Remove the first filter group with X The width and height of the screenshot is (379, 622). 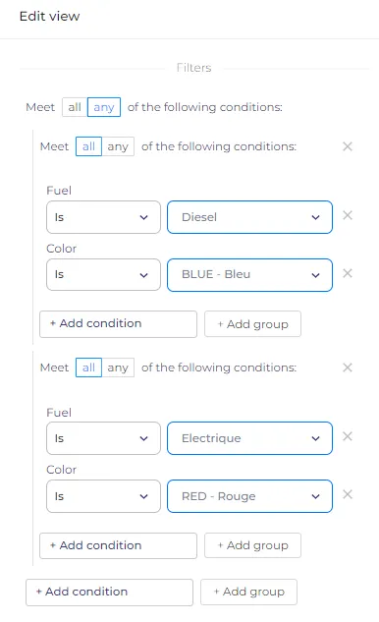click(348, 146)
